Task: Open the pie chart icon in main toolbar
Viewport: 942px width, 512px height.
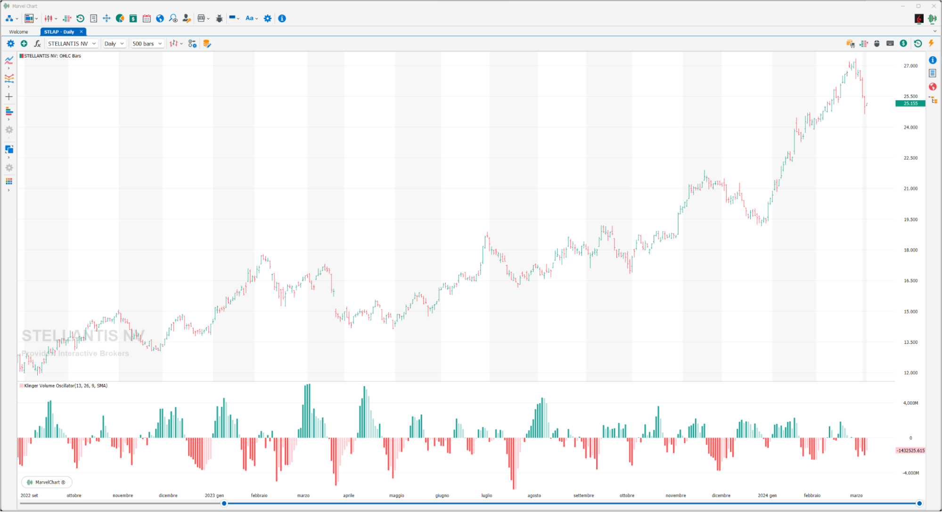Action: click(x=120, y=18)
